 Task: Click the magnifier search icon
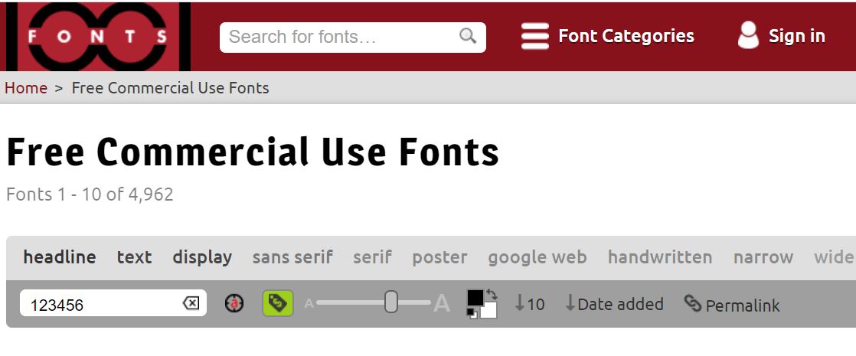coord(468,36)
